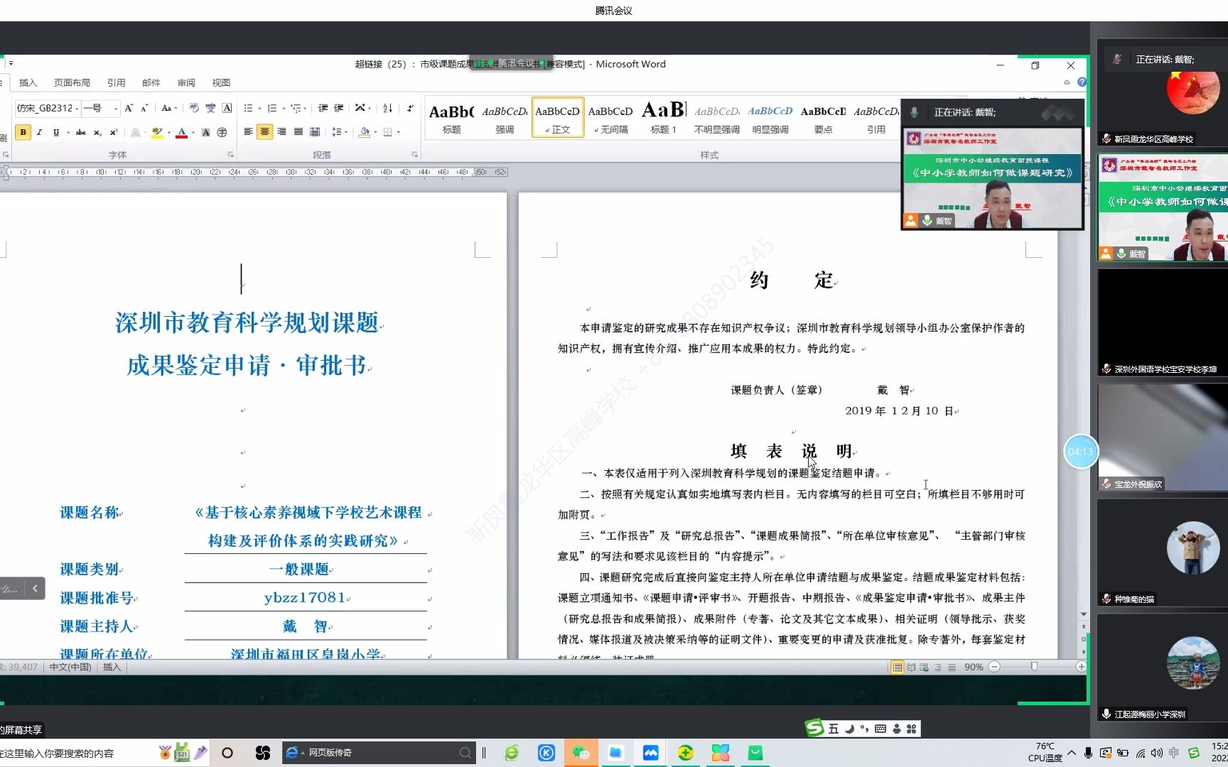Apply the 标题 1 style
This screenshot has width=1228, height=767.
(664, 119)
